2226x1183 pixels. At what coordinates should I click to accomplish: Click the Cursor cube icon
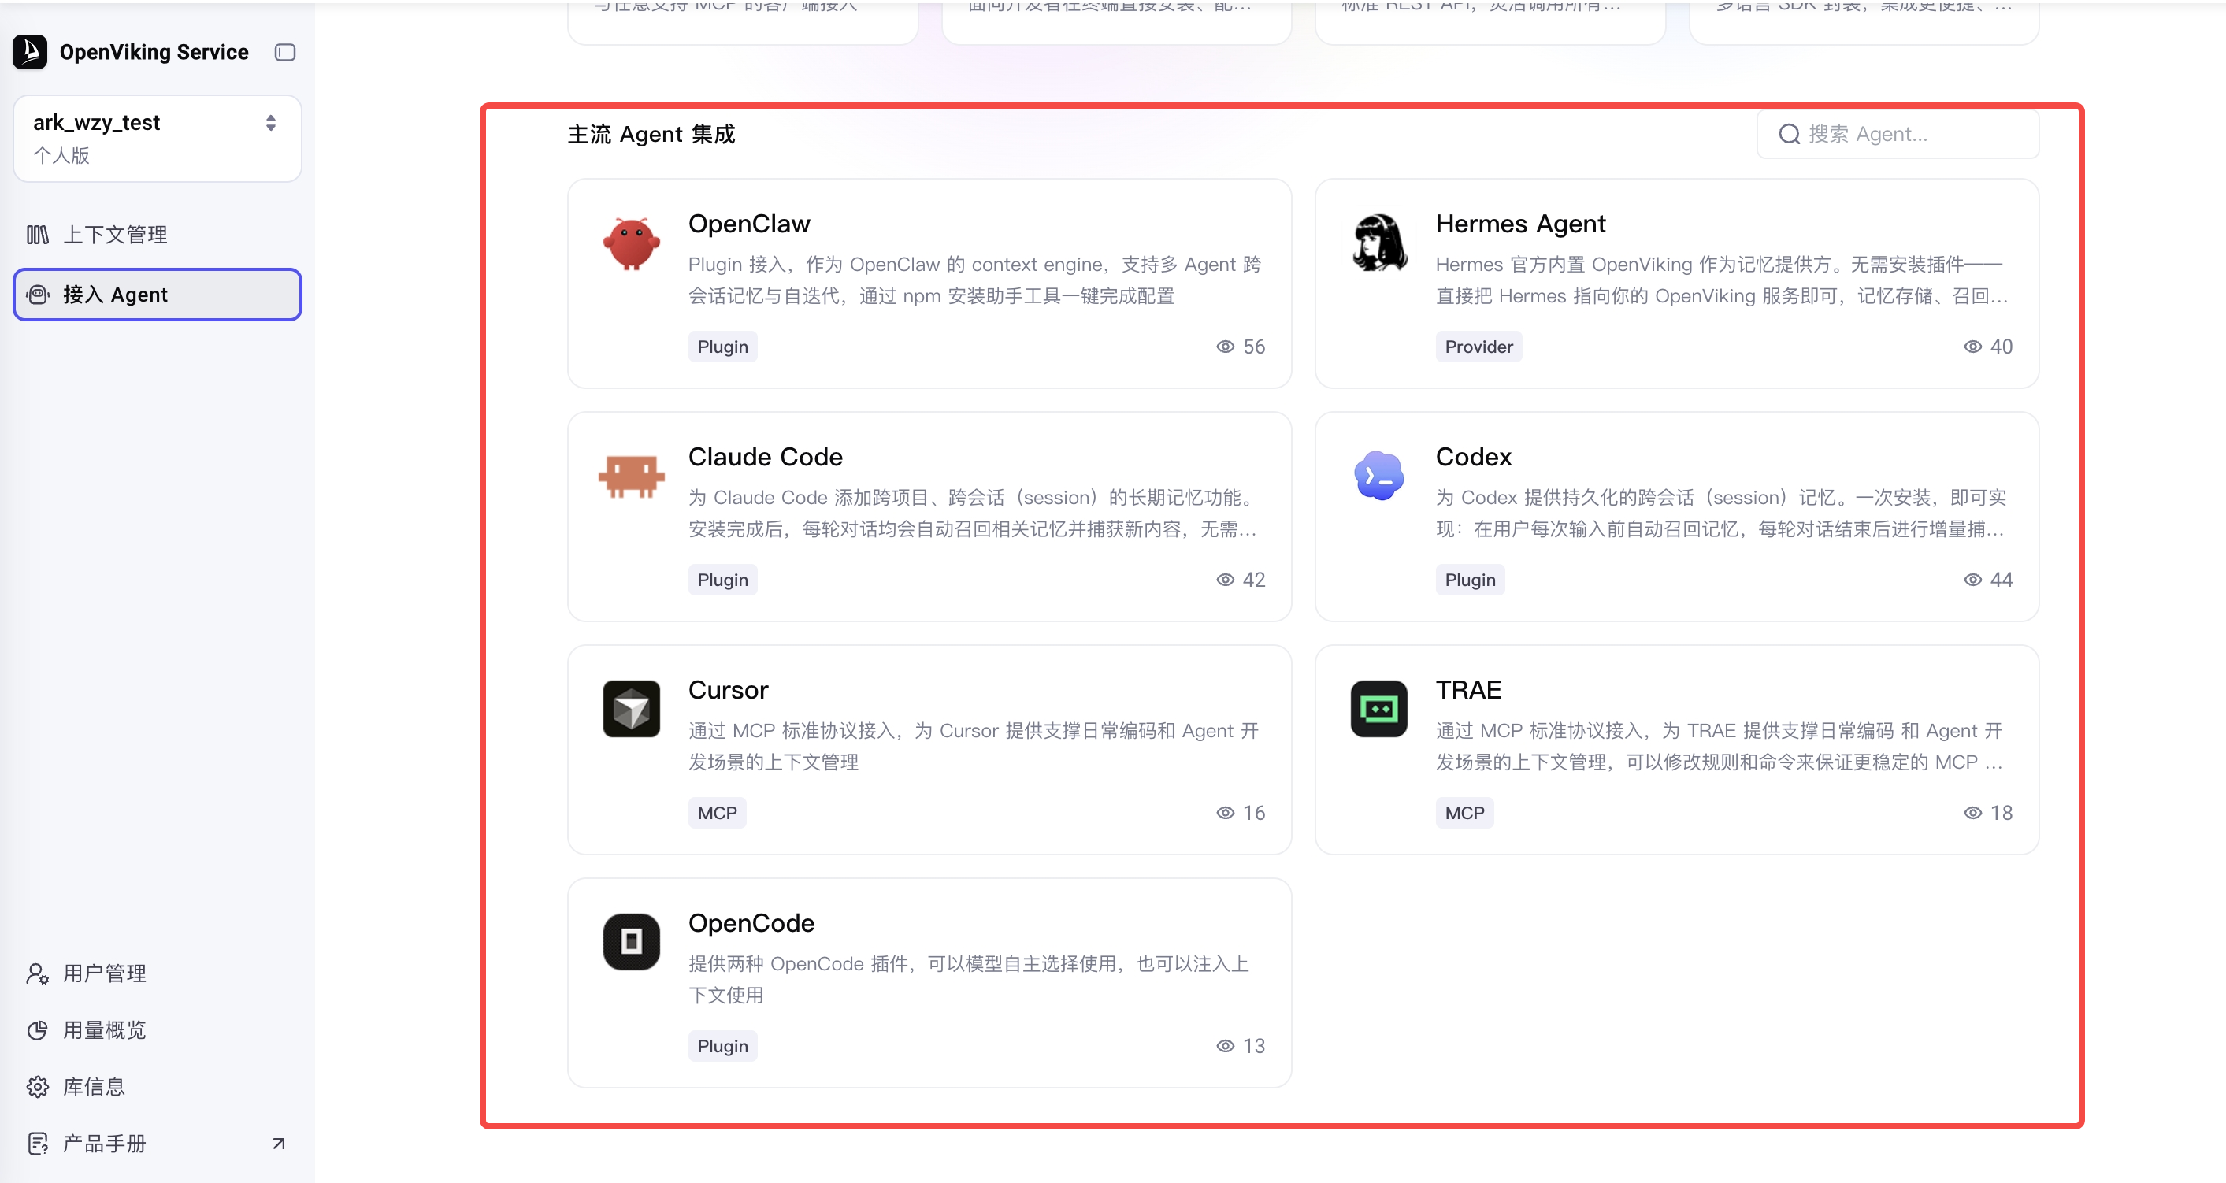pyautogui.click(x=631, y=709)
